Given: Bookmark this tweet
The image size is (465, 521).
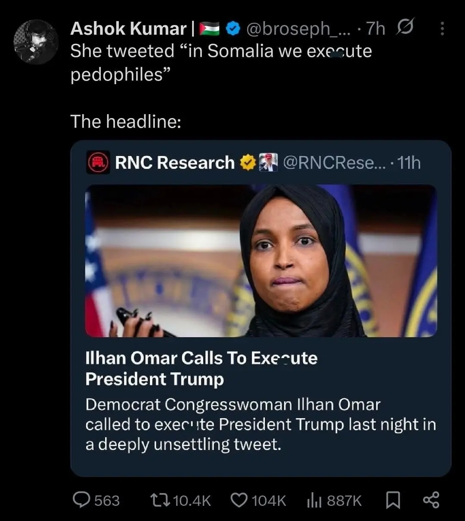Looking at the screenshot, I should coord(392,500).
